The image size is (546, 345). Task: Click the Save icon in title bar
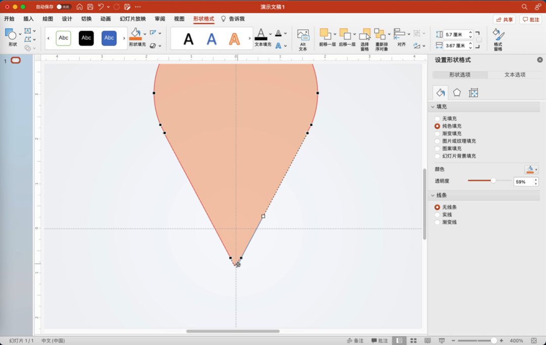point(90,7)
